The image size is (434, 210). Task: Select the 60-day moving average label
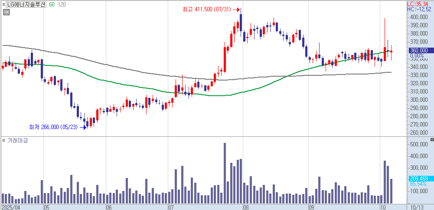[x=52, y=4]
